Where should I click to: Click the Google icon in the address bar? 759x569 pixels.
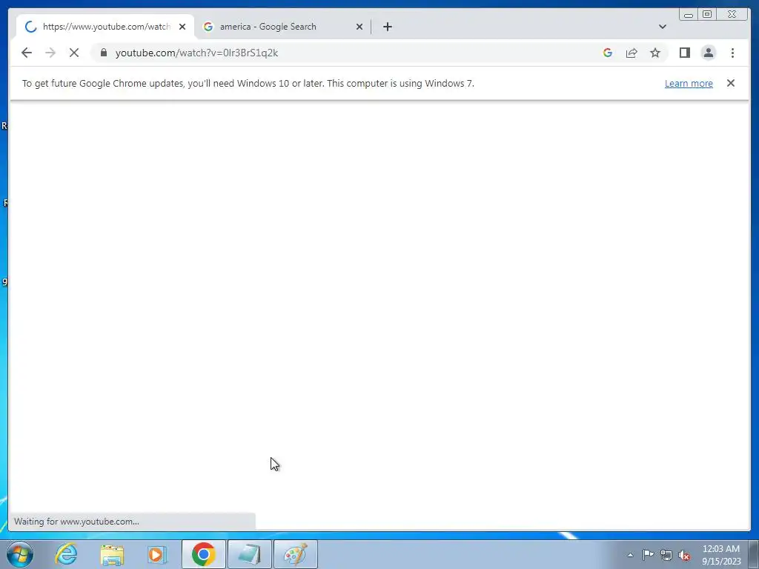pyautogui.click(x=608, y=53)
